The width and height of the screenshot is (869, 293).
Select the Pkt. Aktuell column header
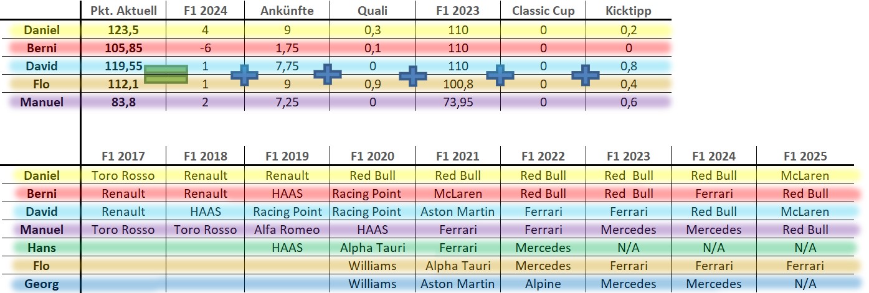pos(123,11)
